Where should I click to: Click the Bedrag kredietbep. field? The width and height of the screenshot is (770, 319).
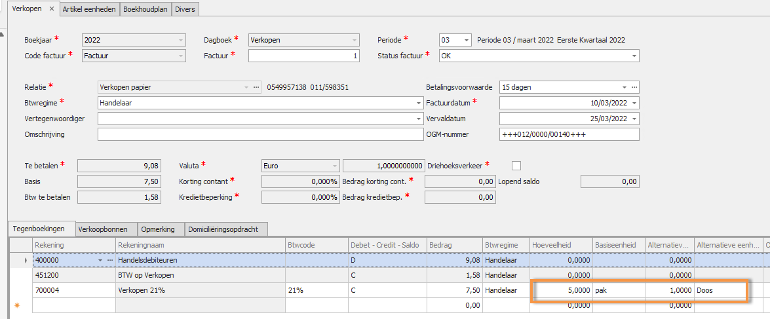click(x=460, y=197)
